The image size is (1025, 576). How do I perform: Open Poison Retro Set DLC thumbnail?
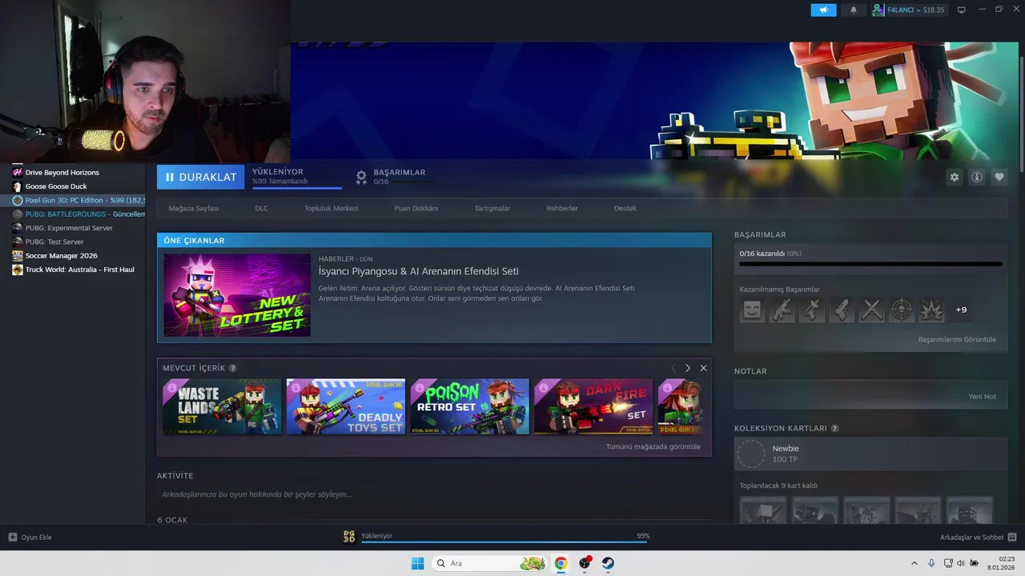(x=470, y=406)
